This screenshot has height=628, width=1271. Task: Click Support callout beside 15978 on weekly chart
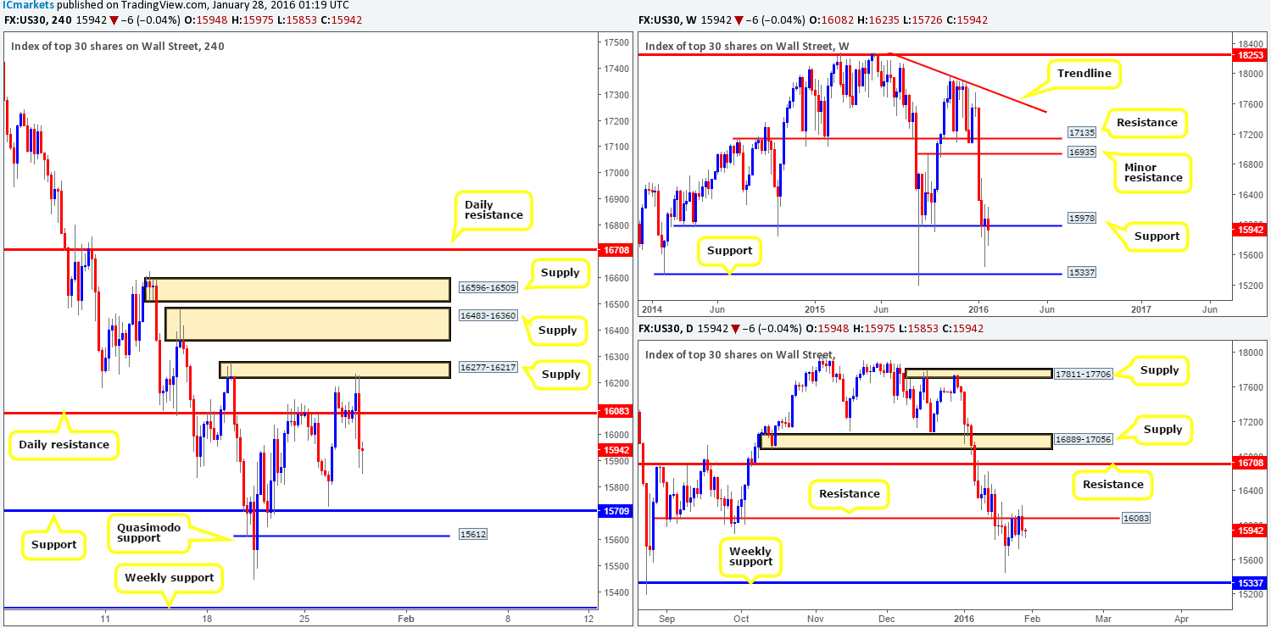click(x=1156, y=236)
